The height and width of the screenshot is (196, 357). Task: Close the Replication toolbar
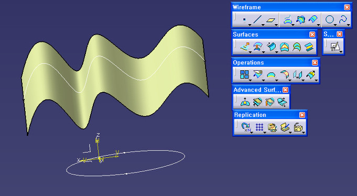[x=302, y=115]
